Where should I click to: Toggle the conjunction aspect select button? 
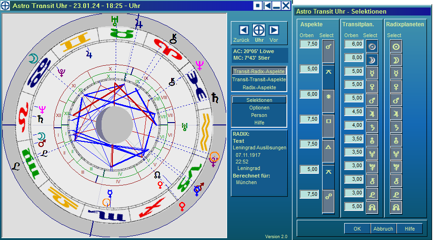329,51
